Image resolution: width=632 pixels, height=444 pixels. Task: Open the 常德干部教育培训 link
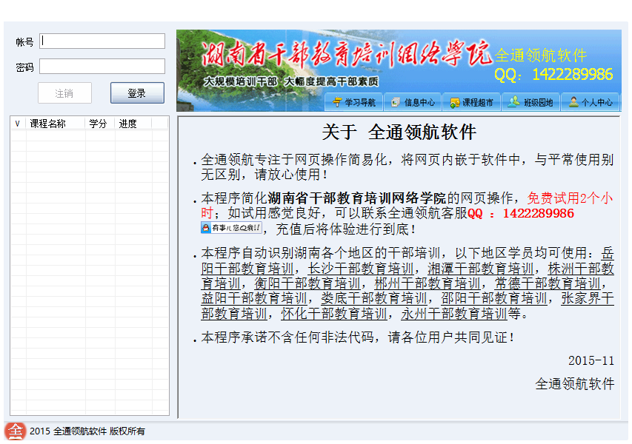point(548,283)
